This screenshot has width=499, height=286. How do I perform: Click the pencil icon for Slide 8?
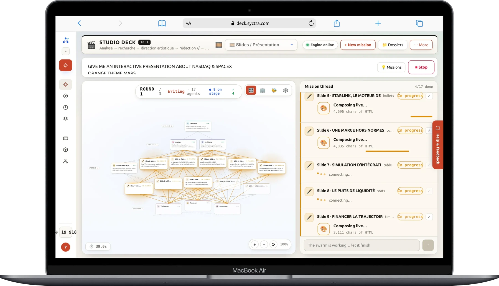309,191
